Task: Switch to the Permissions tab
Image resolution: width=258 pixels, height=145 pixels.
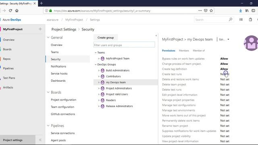Action: pyautogui.click(x=169, y=51)
